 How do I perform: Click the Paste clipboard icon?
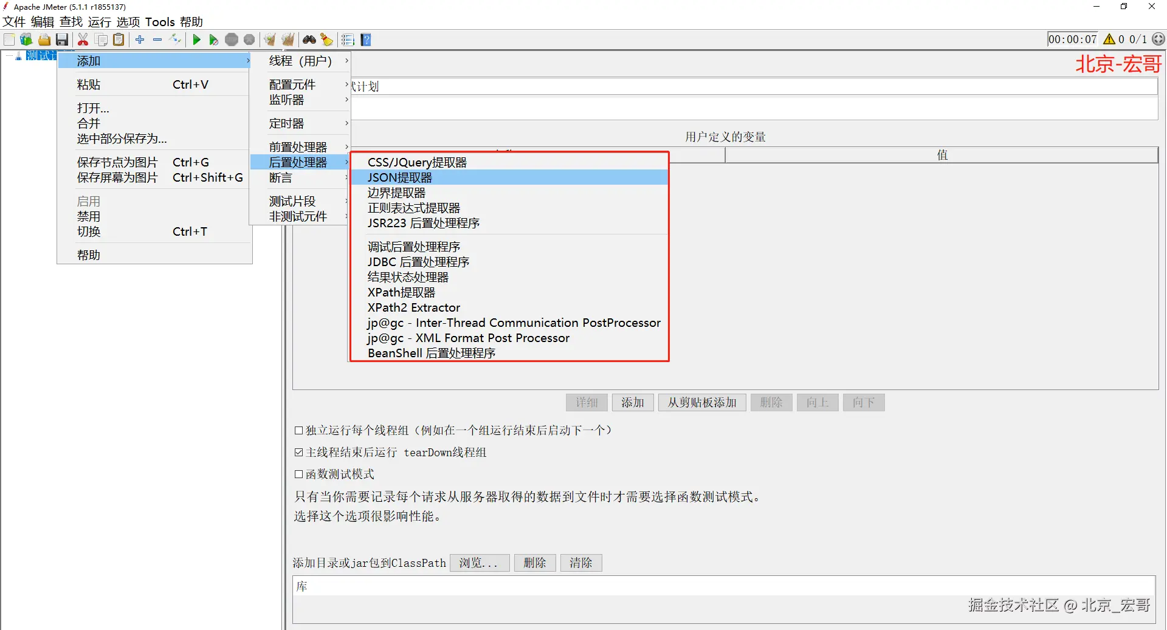click(x=119, y=40)
